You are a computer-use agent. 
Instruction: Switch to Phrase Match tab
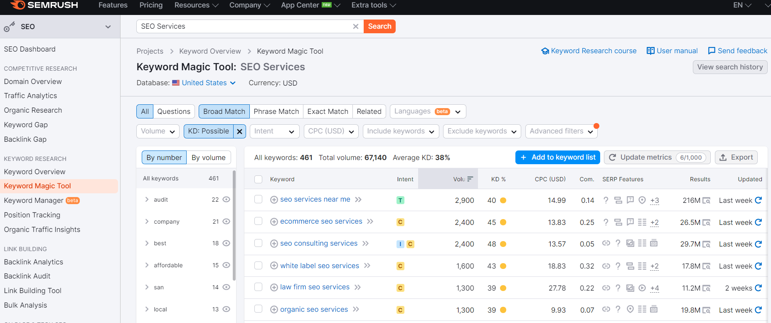[276, 111]
